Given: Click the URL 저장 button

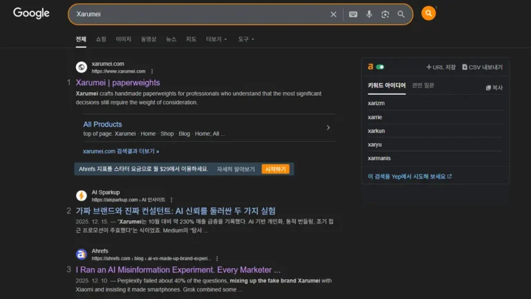Looking at the screenshot, I should pyautogui.click(x=441, y=67).
